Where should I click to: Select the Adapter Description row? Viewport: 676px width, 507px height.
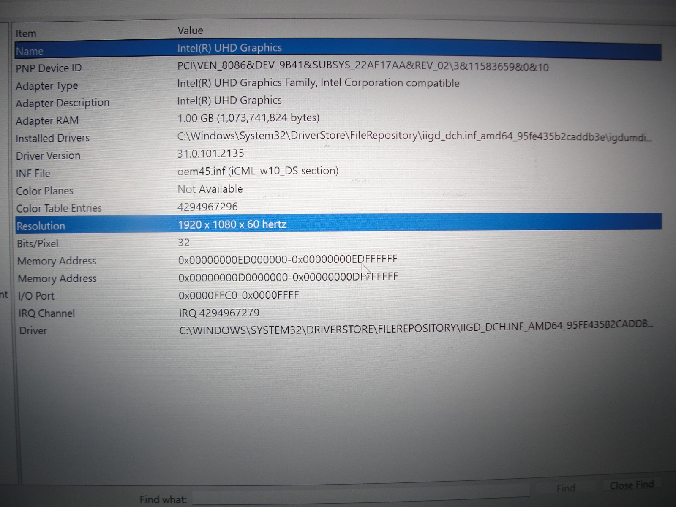[x=338, y=102]
